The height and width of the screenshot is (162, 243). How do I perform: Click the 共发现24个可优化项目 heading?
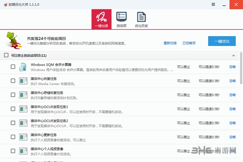click(46, 39)
